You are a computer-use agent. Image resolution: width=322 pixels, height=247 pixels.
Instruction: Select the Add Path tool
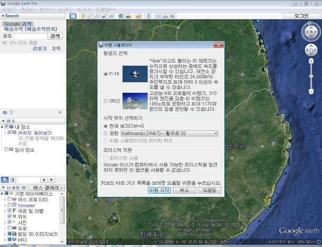[98, 16]
